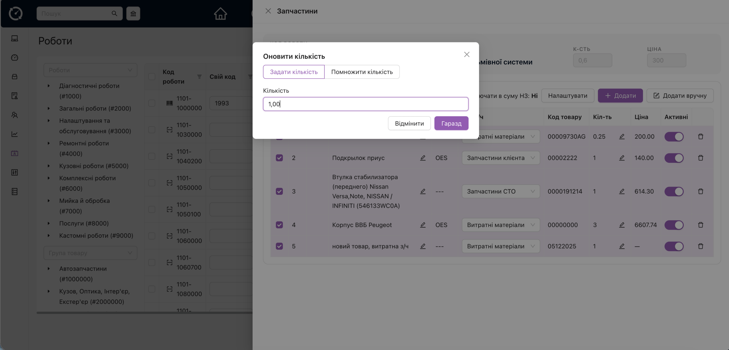This screenshot has height=350, width=729.
Task: Select the Задати кількість tab
Action: (294, 72)
